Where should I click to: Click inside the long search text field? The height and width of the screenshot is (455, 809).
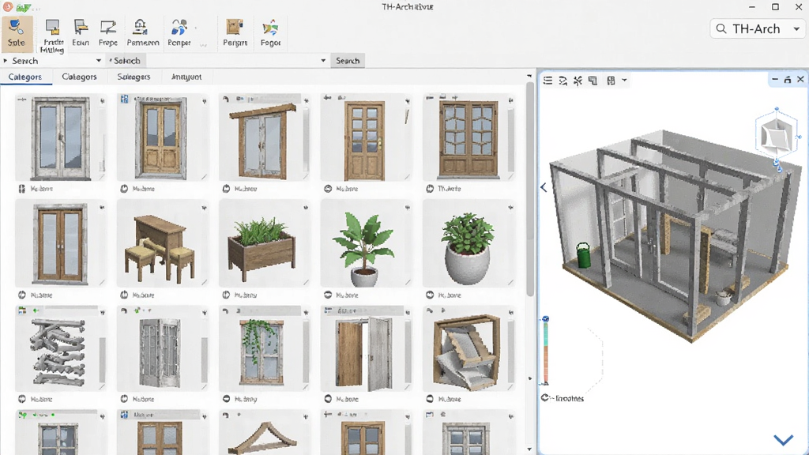(233, 61)
